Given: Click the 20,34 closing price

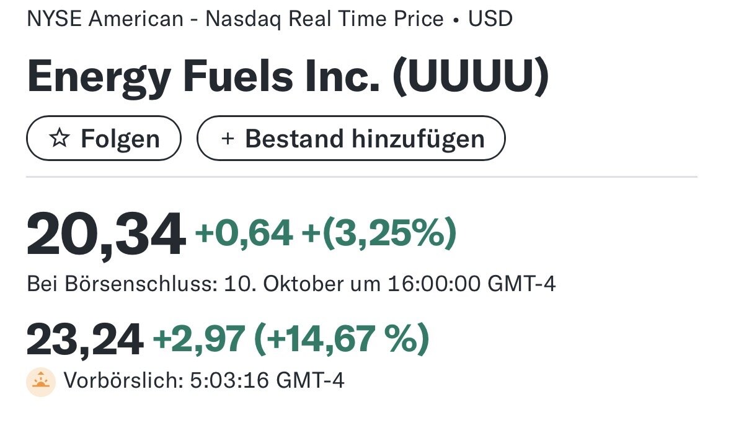Looking at the screenshot, I should [105, 235].
